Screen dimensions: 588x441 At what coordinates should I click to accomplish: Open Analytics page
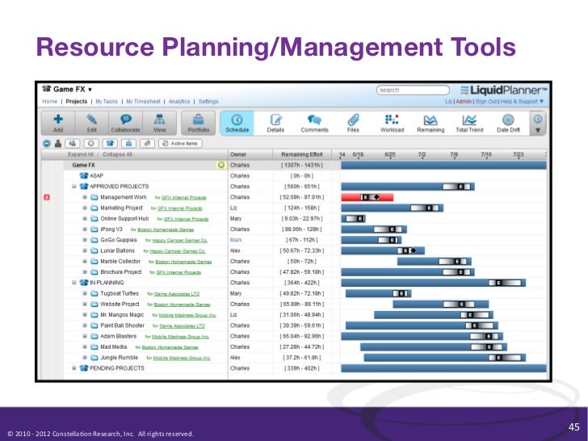coord(178,101)
